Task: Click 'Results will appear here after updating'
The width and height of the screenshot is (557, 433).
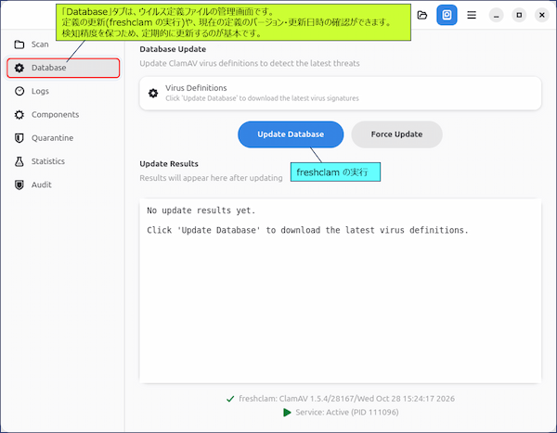Action: [x=211, y=178]
